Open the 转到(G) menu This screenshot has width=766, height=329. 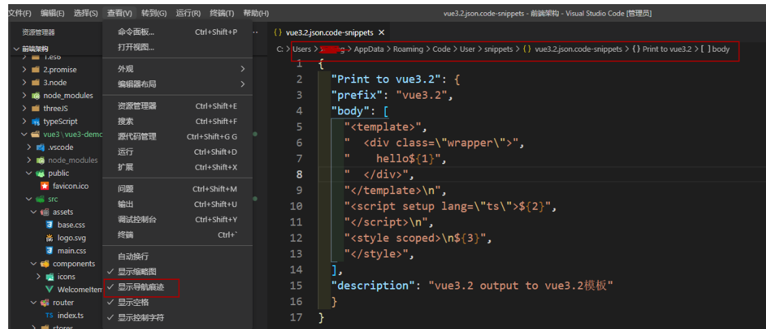pyautogui.click(x=153, y=13)
